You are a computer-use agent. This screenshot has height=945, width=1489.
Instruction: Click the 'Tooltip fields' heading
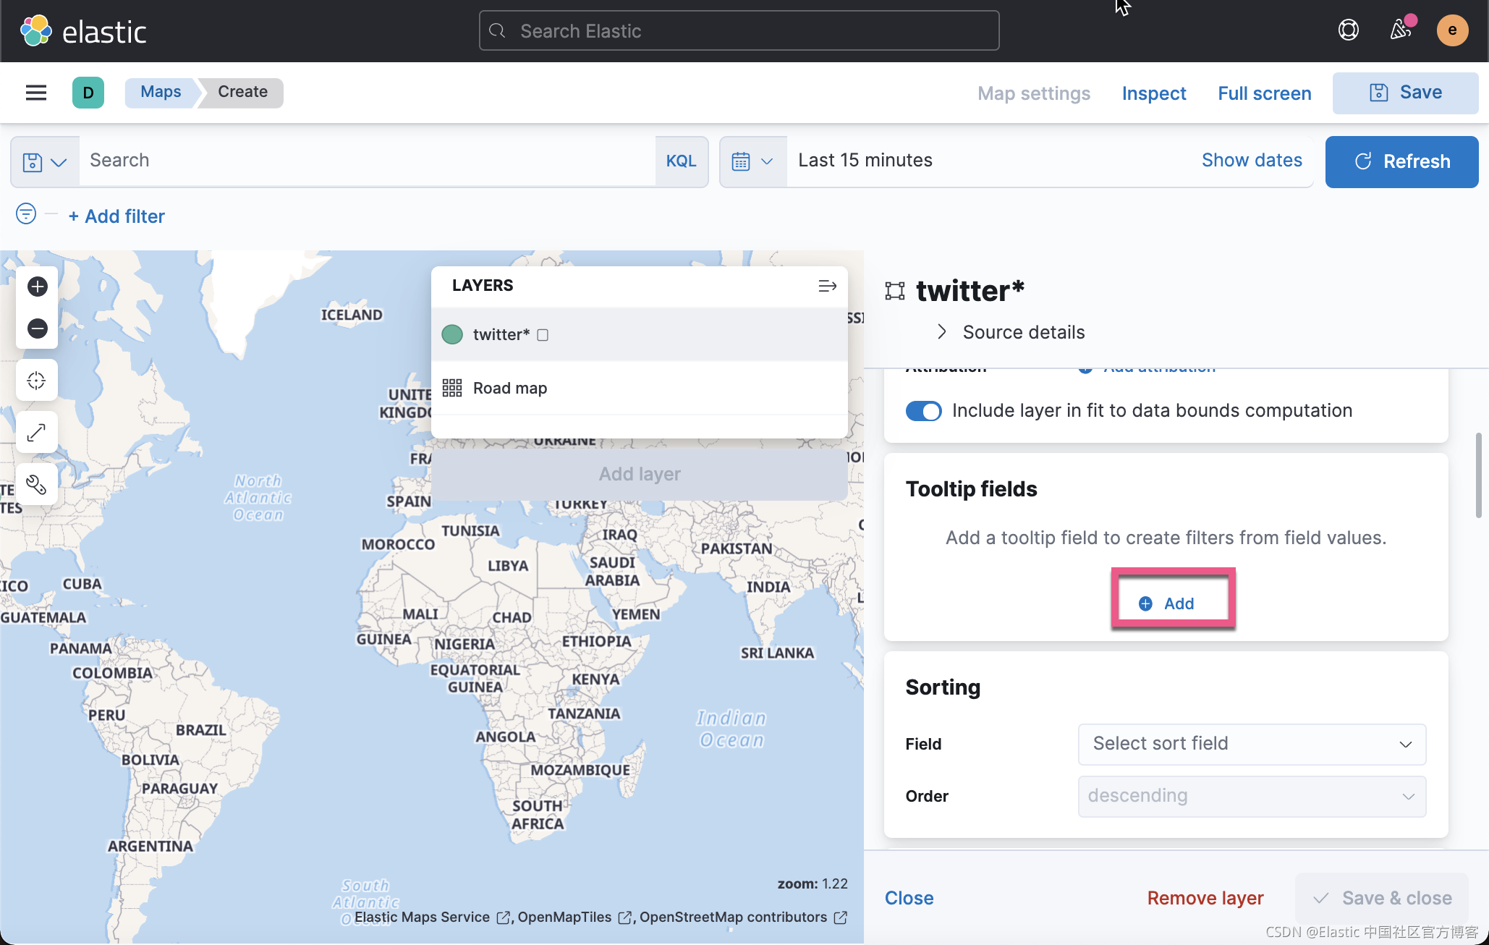(x=971, y=489)
